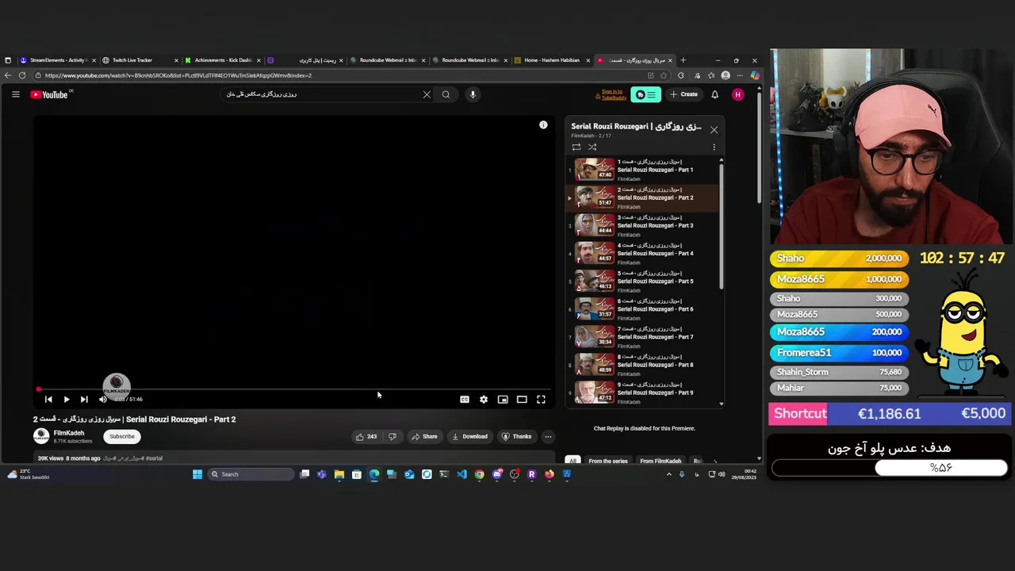The width and height of the screenshot is (1015, 571).
Task: Select playlist video Part 6
Action: coord(642,308)
